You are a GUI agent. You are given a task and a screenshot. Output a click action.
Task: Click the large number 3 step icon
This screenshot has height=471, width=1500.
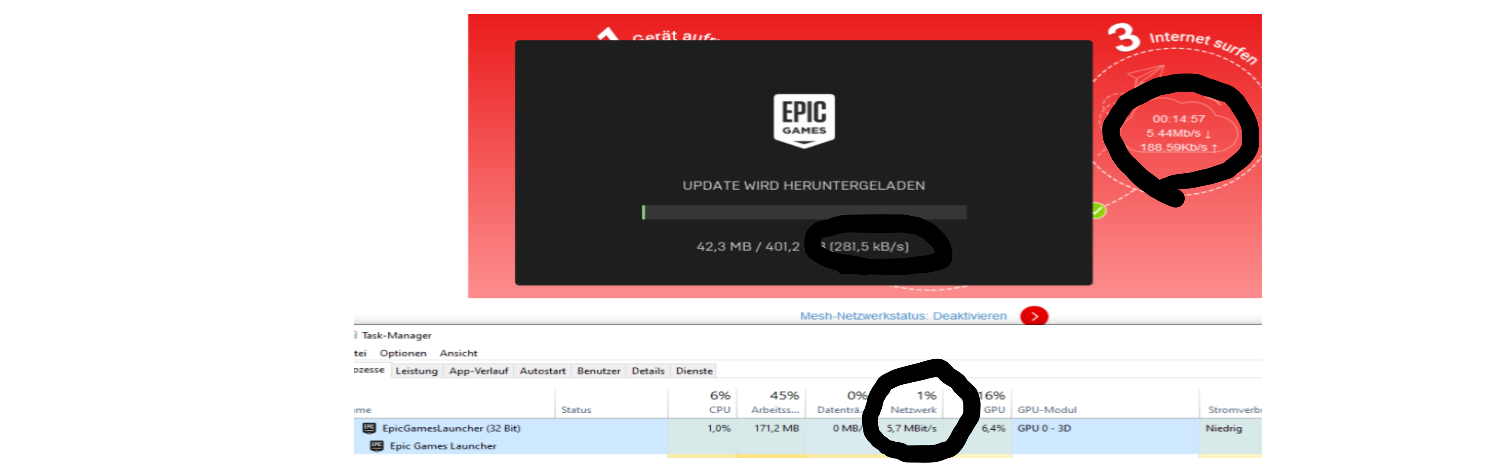point(1123,38)
